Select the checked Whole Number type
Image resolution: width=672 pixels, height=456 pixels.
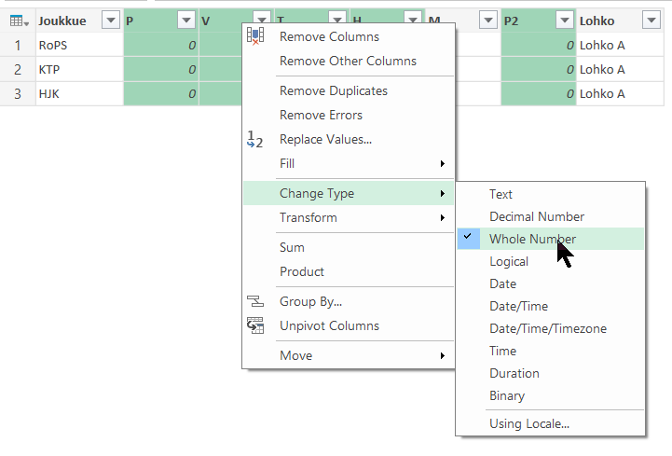point(532,239)
